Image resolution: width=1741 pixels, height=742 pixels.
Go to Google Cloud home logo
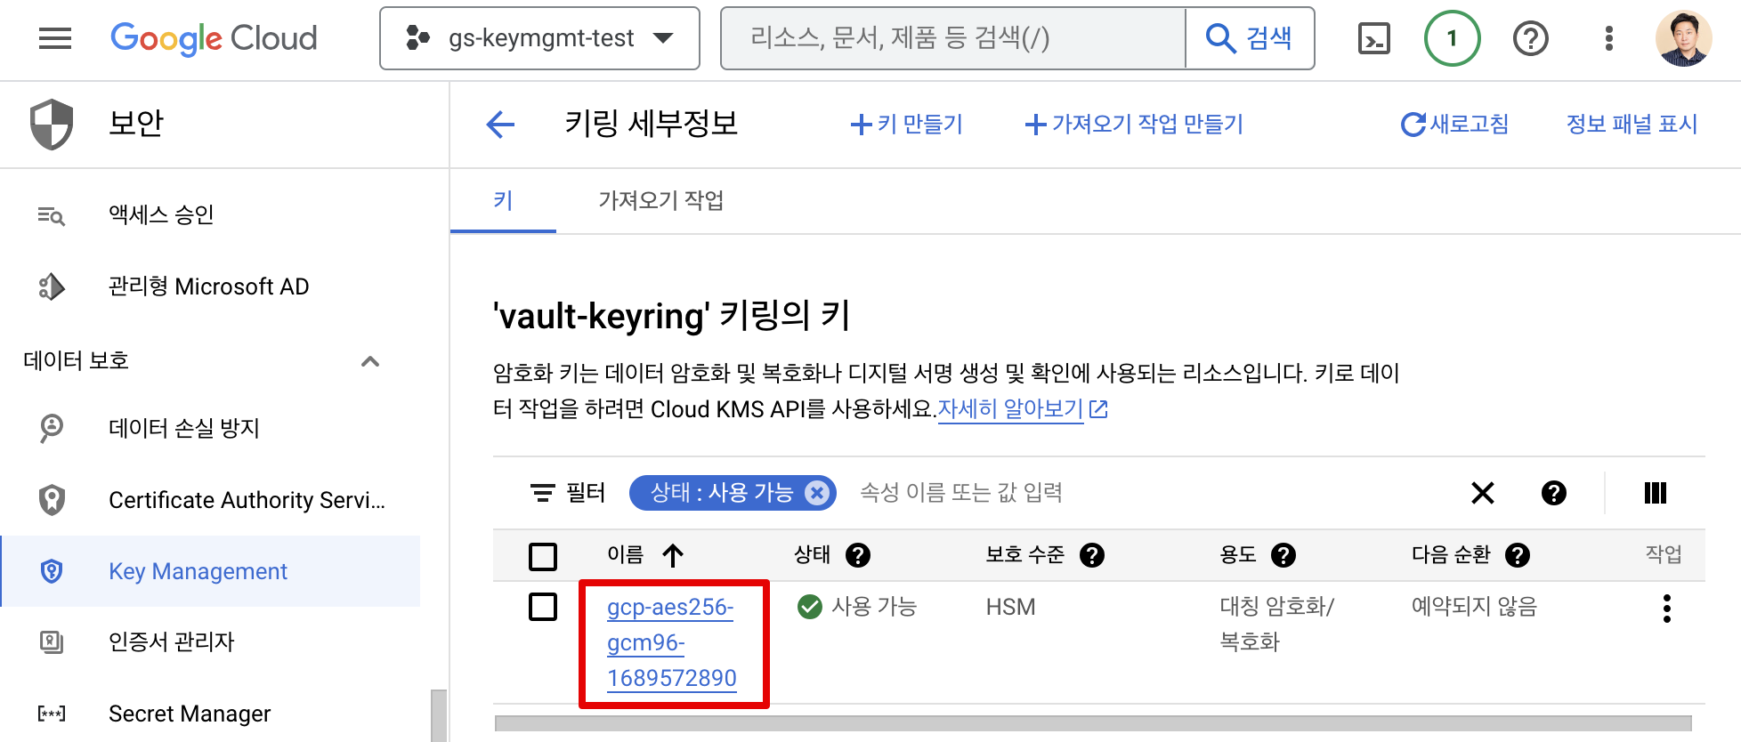click(x=214, y=38)
